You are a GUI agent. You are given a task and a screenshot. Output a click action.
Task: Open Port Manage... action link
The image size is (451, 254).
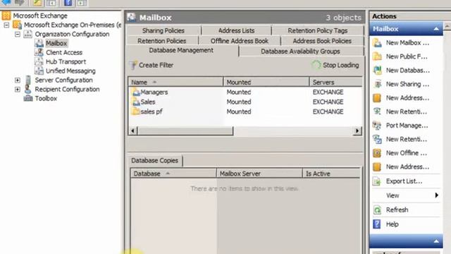point(407,126)
